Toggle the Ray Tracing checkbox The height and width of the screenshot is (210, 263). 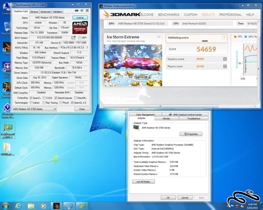44,103
